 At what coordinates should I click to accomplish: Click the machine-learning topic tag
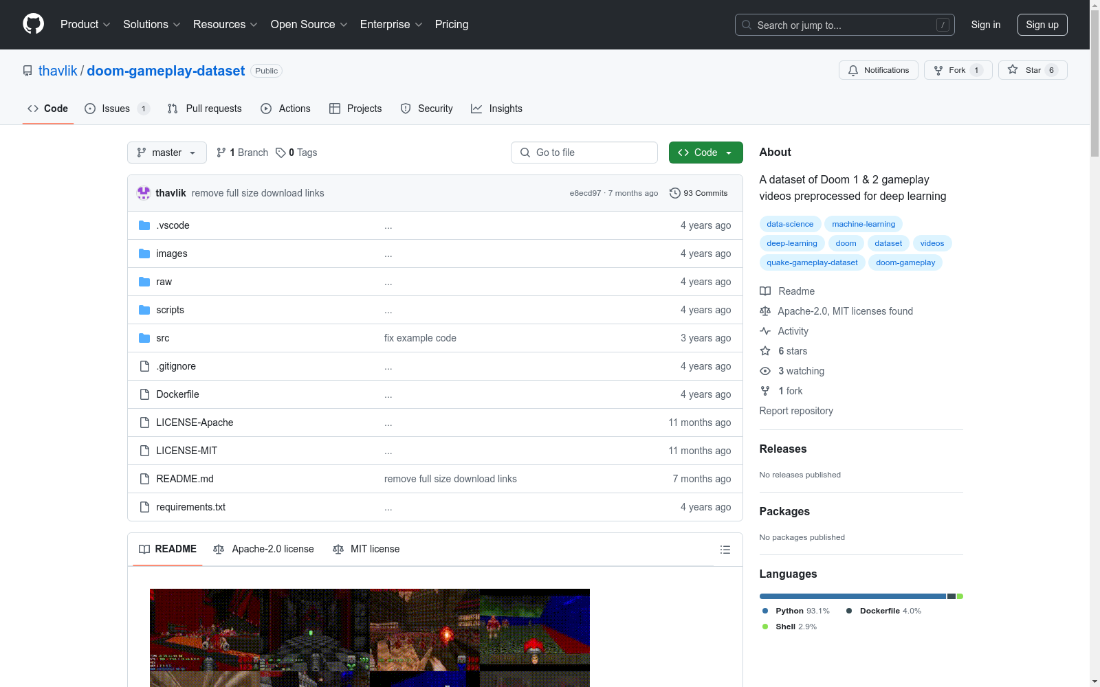pyautogui.click(x=863, y=224)
